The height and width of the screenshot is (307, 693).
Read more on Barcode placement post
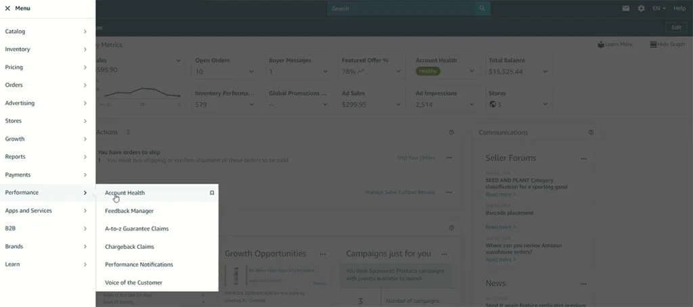click(500, 227)
